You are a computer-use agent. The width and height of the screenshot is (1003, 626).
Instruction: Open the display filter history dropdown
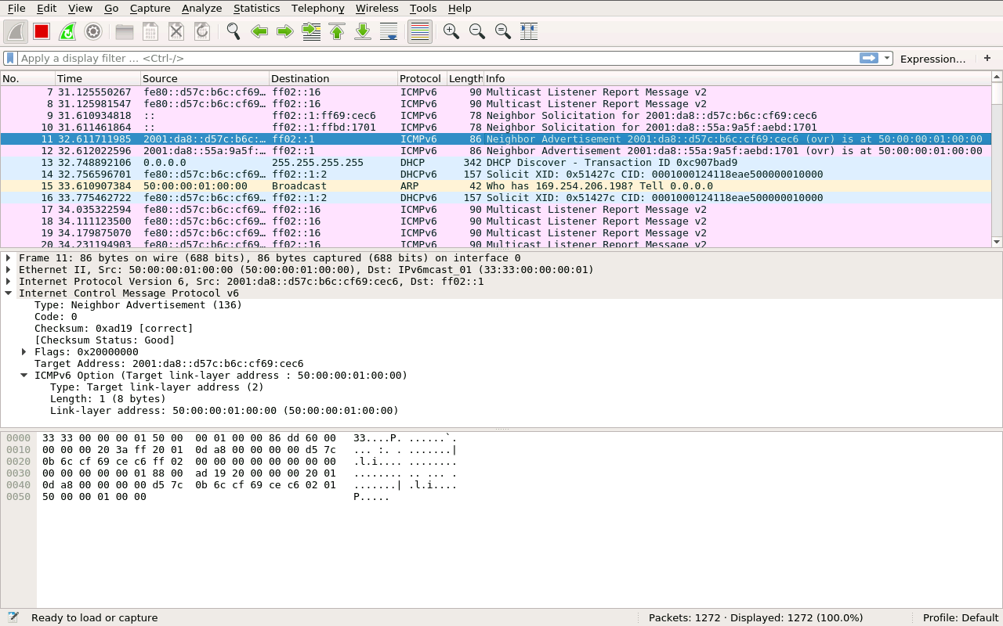(x=887, y=59)
